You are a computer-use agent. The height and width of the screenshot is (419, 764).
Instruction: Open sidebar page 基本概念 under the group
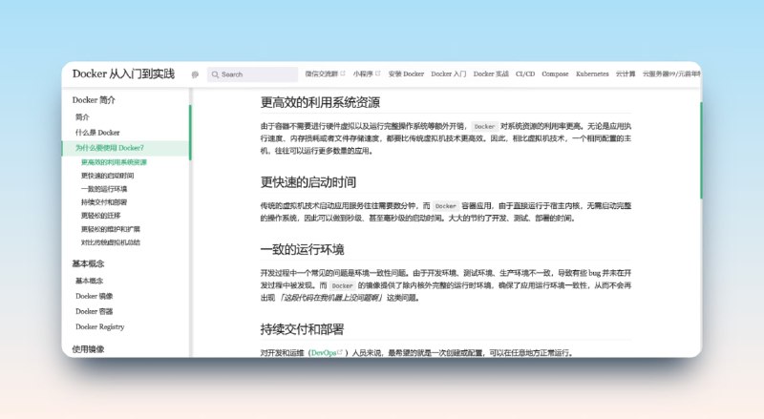click(x=89, y=281)
